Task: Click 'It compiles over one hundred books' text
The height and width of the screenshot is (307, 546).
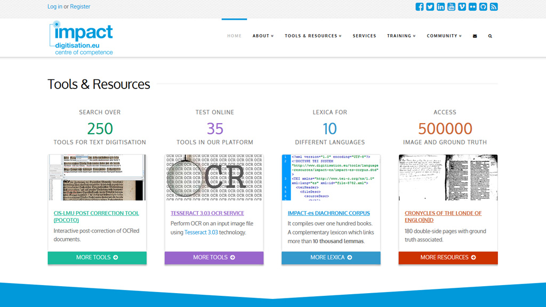Action: (x=330, y=223)
